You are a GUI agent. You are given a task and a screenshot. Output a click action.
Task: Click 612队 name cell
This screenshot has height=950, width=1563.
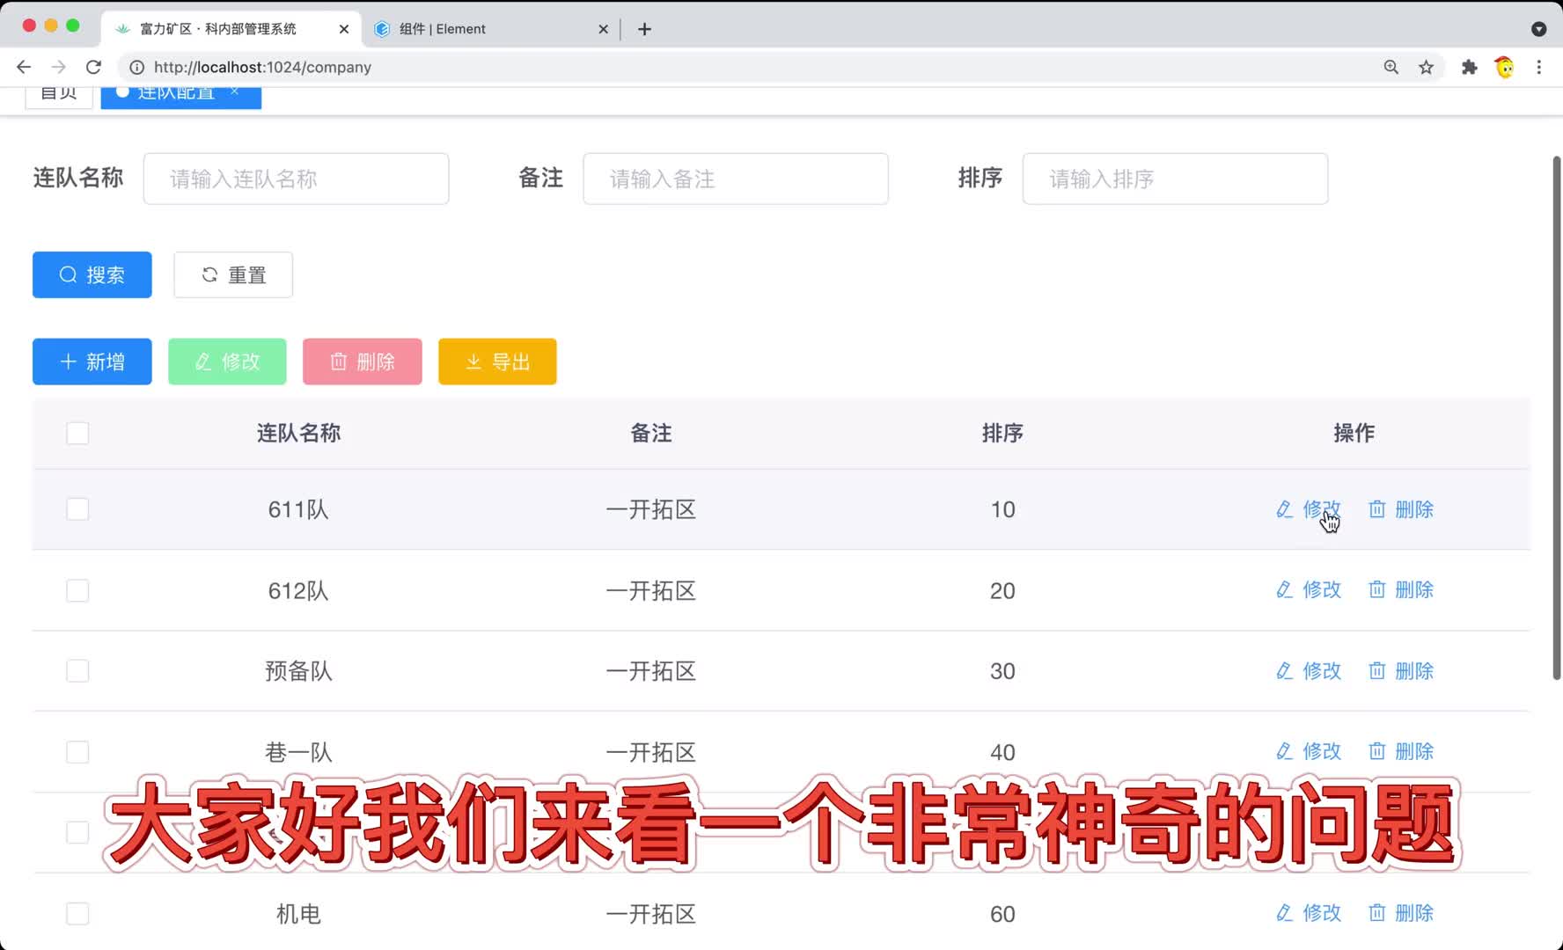click(298, 590)
